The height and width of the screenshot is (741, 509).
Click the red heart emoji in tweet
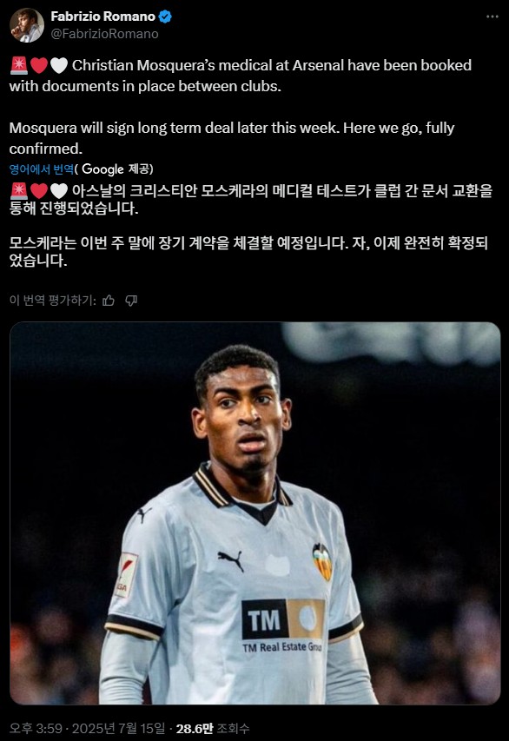pyautogui.click(x=39, y=65)
